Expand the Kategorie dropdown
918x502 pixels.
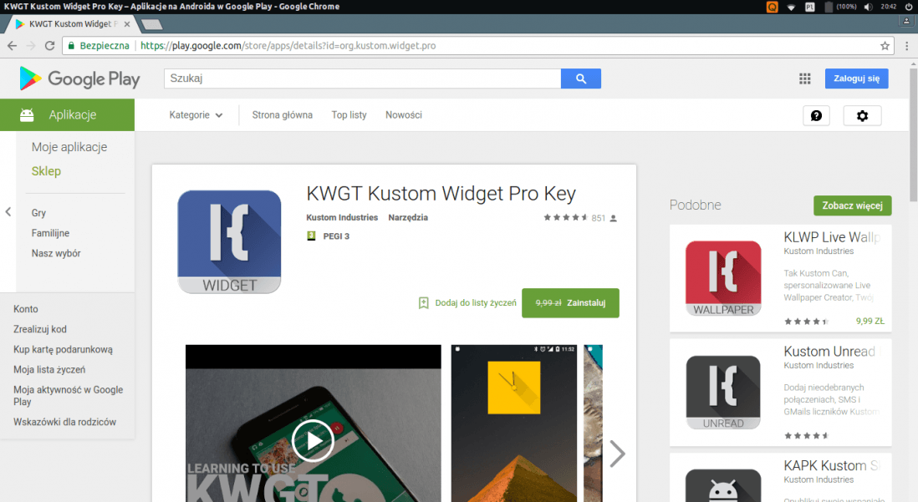point(196,115)
